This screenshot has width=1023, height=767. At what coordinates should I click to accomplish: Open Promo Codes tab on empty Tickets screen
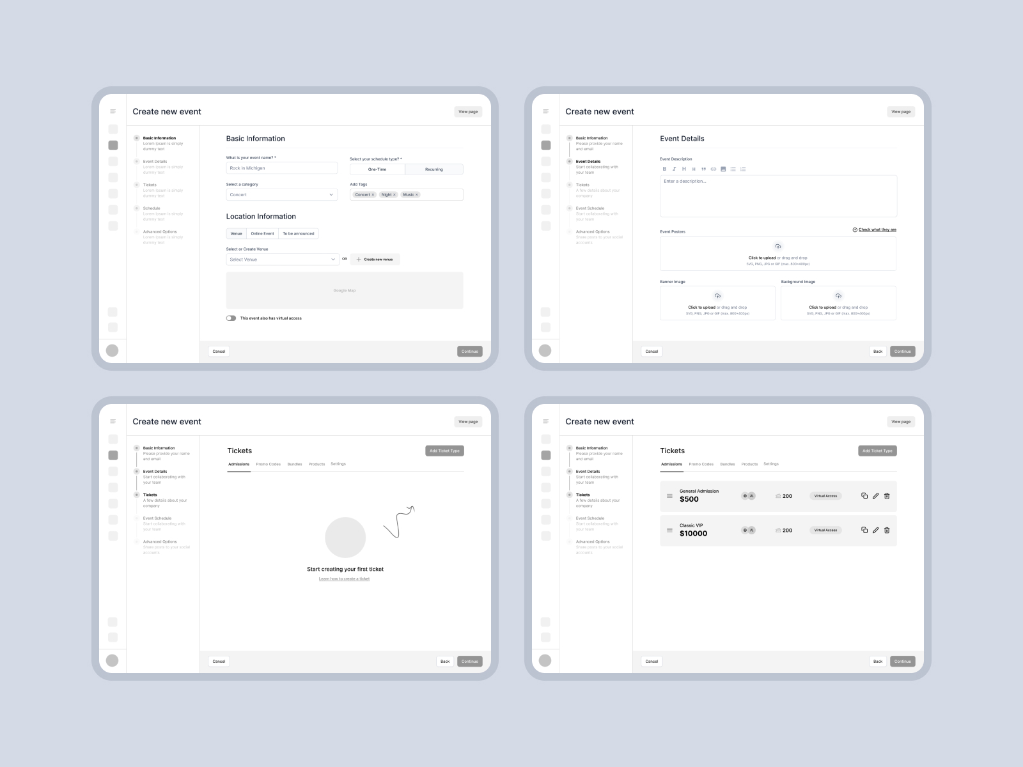[268, 465]
